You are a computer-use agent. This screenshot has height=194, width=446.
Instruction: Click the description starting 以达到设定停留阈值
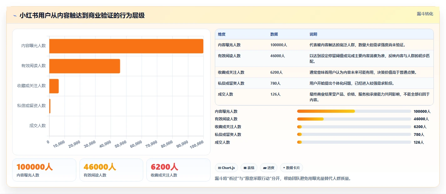click(x=370, y=59)
